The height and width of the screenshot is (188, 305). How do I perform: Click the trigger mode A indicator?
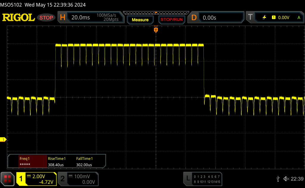(x=299, y=18)
